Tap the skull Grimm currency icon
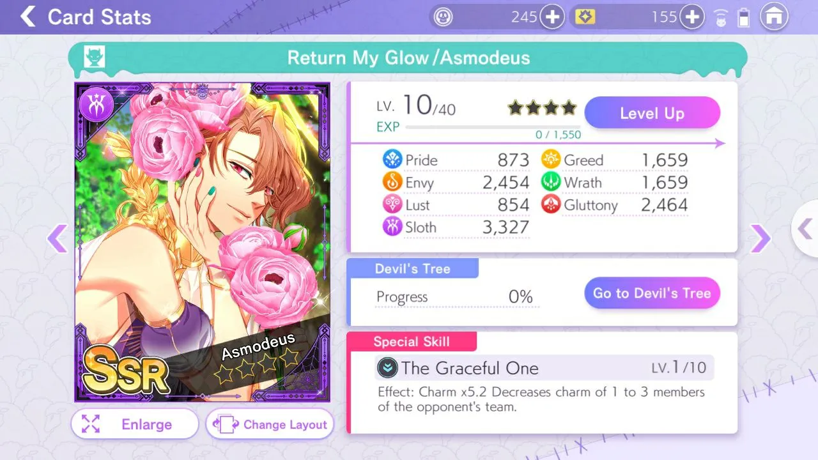The height and width of the screenshot is (460, 818). point(443,17)
